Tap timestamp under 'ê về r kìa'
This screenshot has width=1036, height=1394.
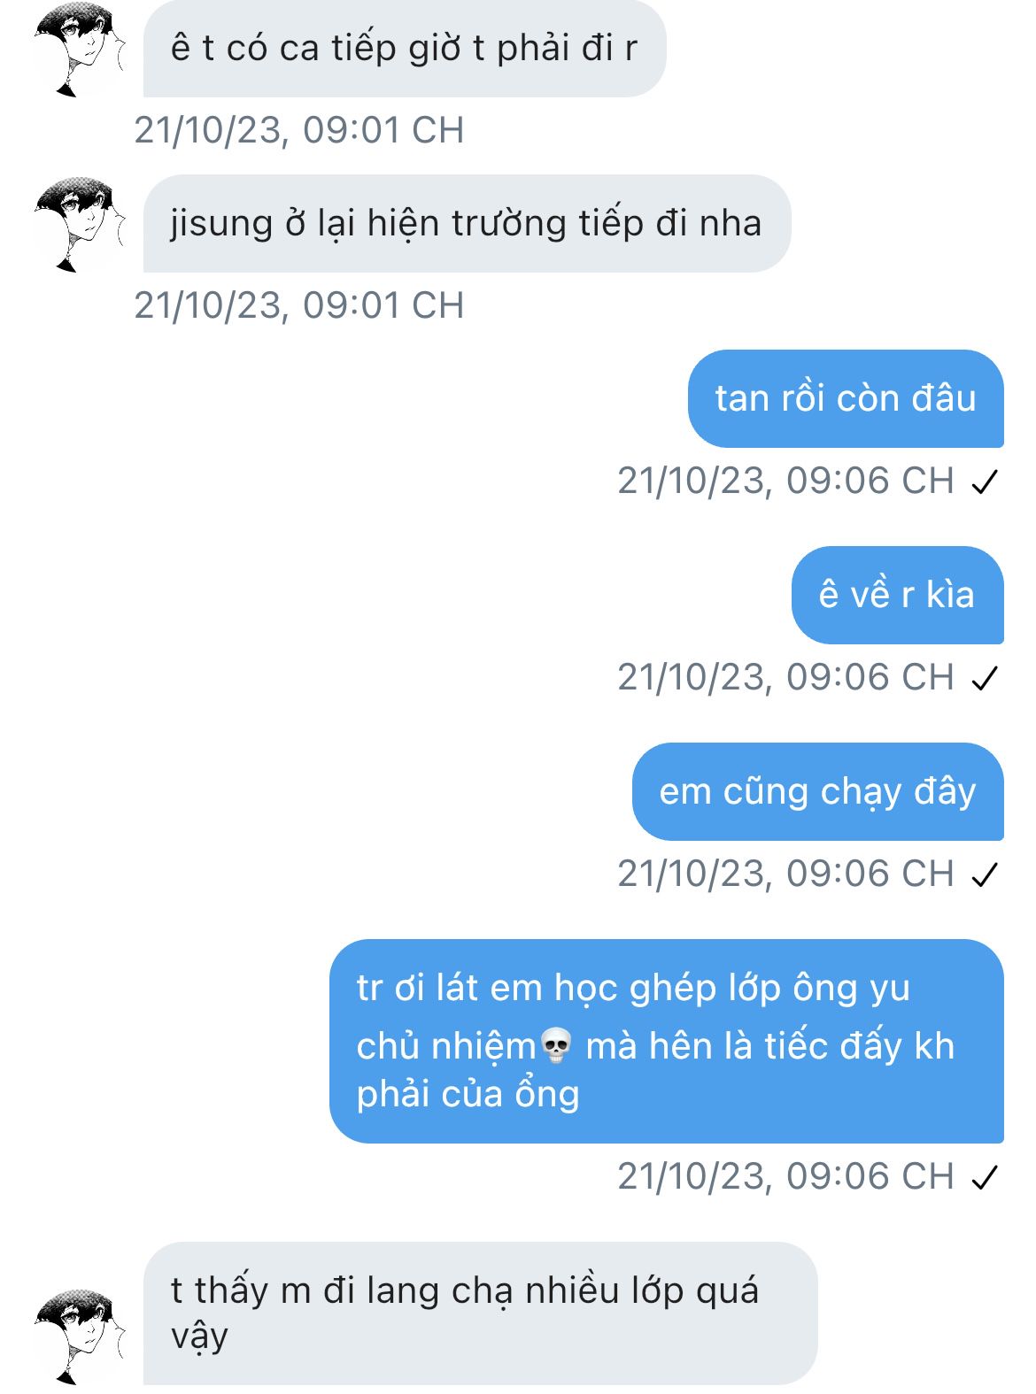(785, 677)
